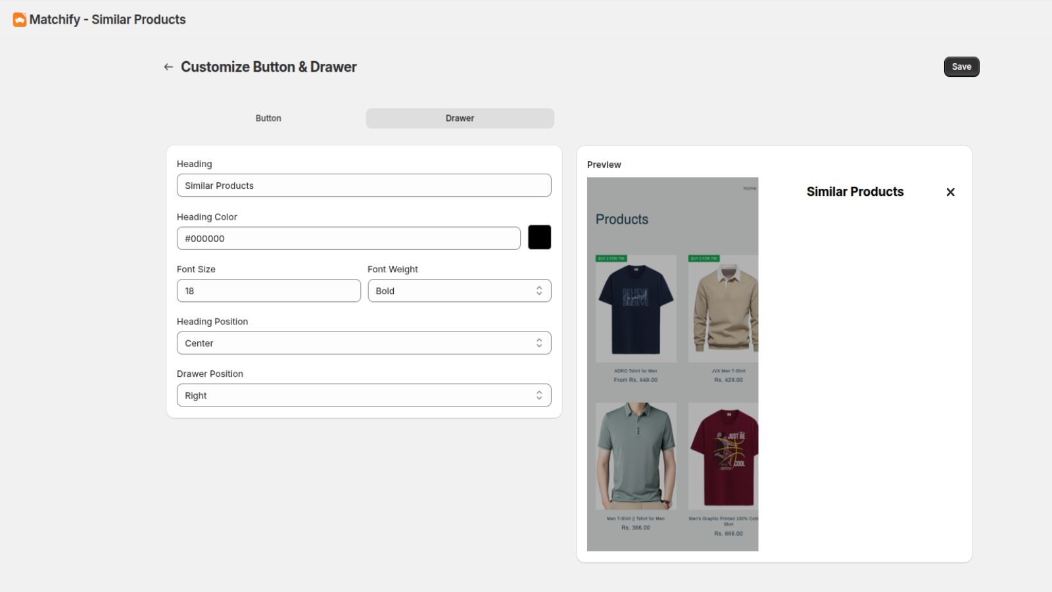Click the Matchify app logo icon
This screenshot has height=592, width=1052.
(x=19, y=19)
